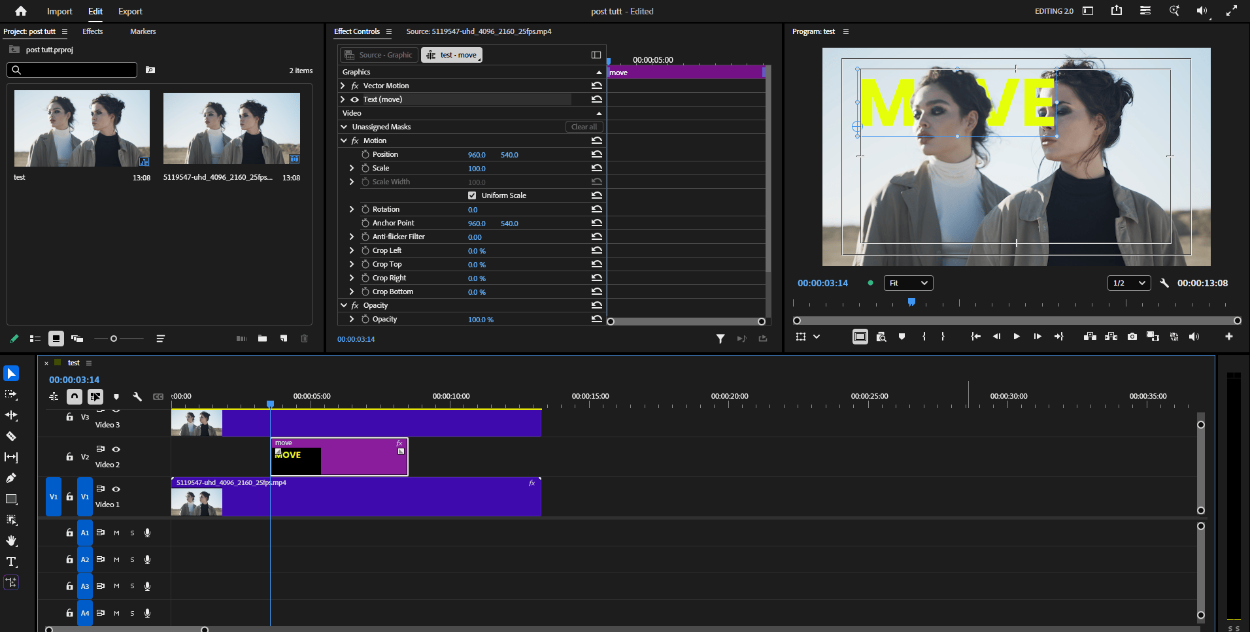
Task: Select the Ripple Edit tool
Action: pyautogui.click(x=11, y=415)
